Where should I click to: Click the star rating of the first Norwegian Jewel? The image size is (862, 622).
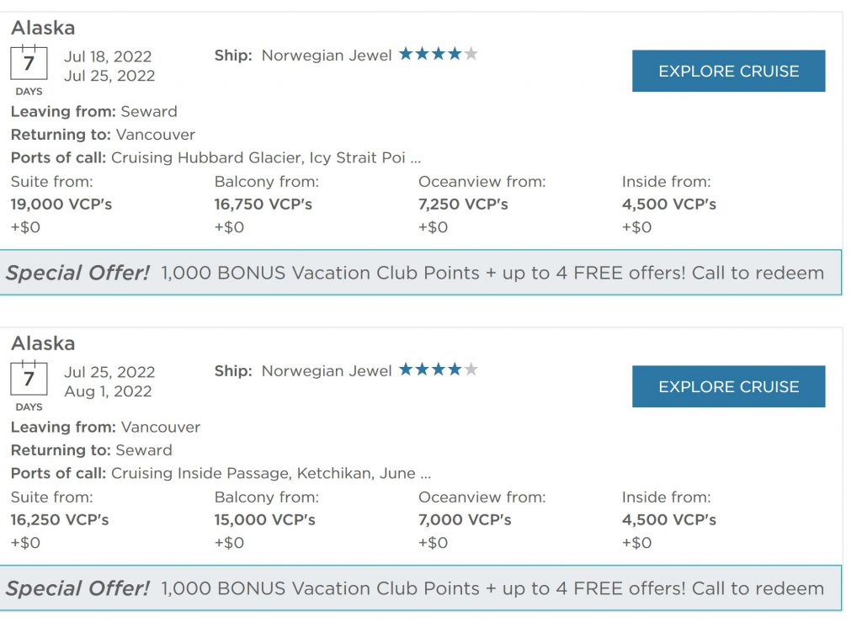(x=438, y=54)
